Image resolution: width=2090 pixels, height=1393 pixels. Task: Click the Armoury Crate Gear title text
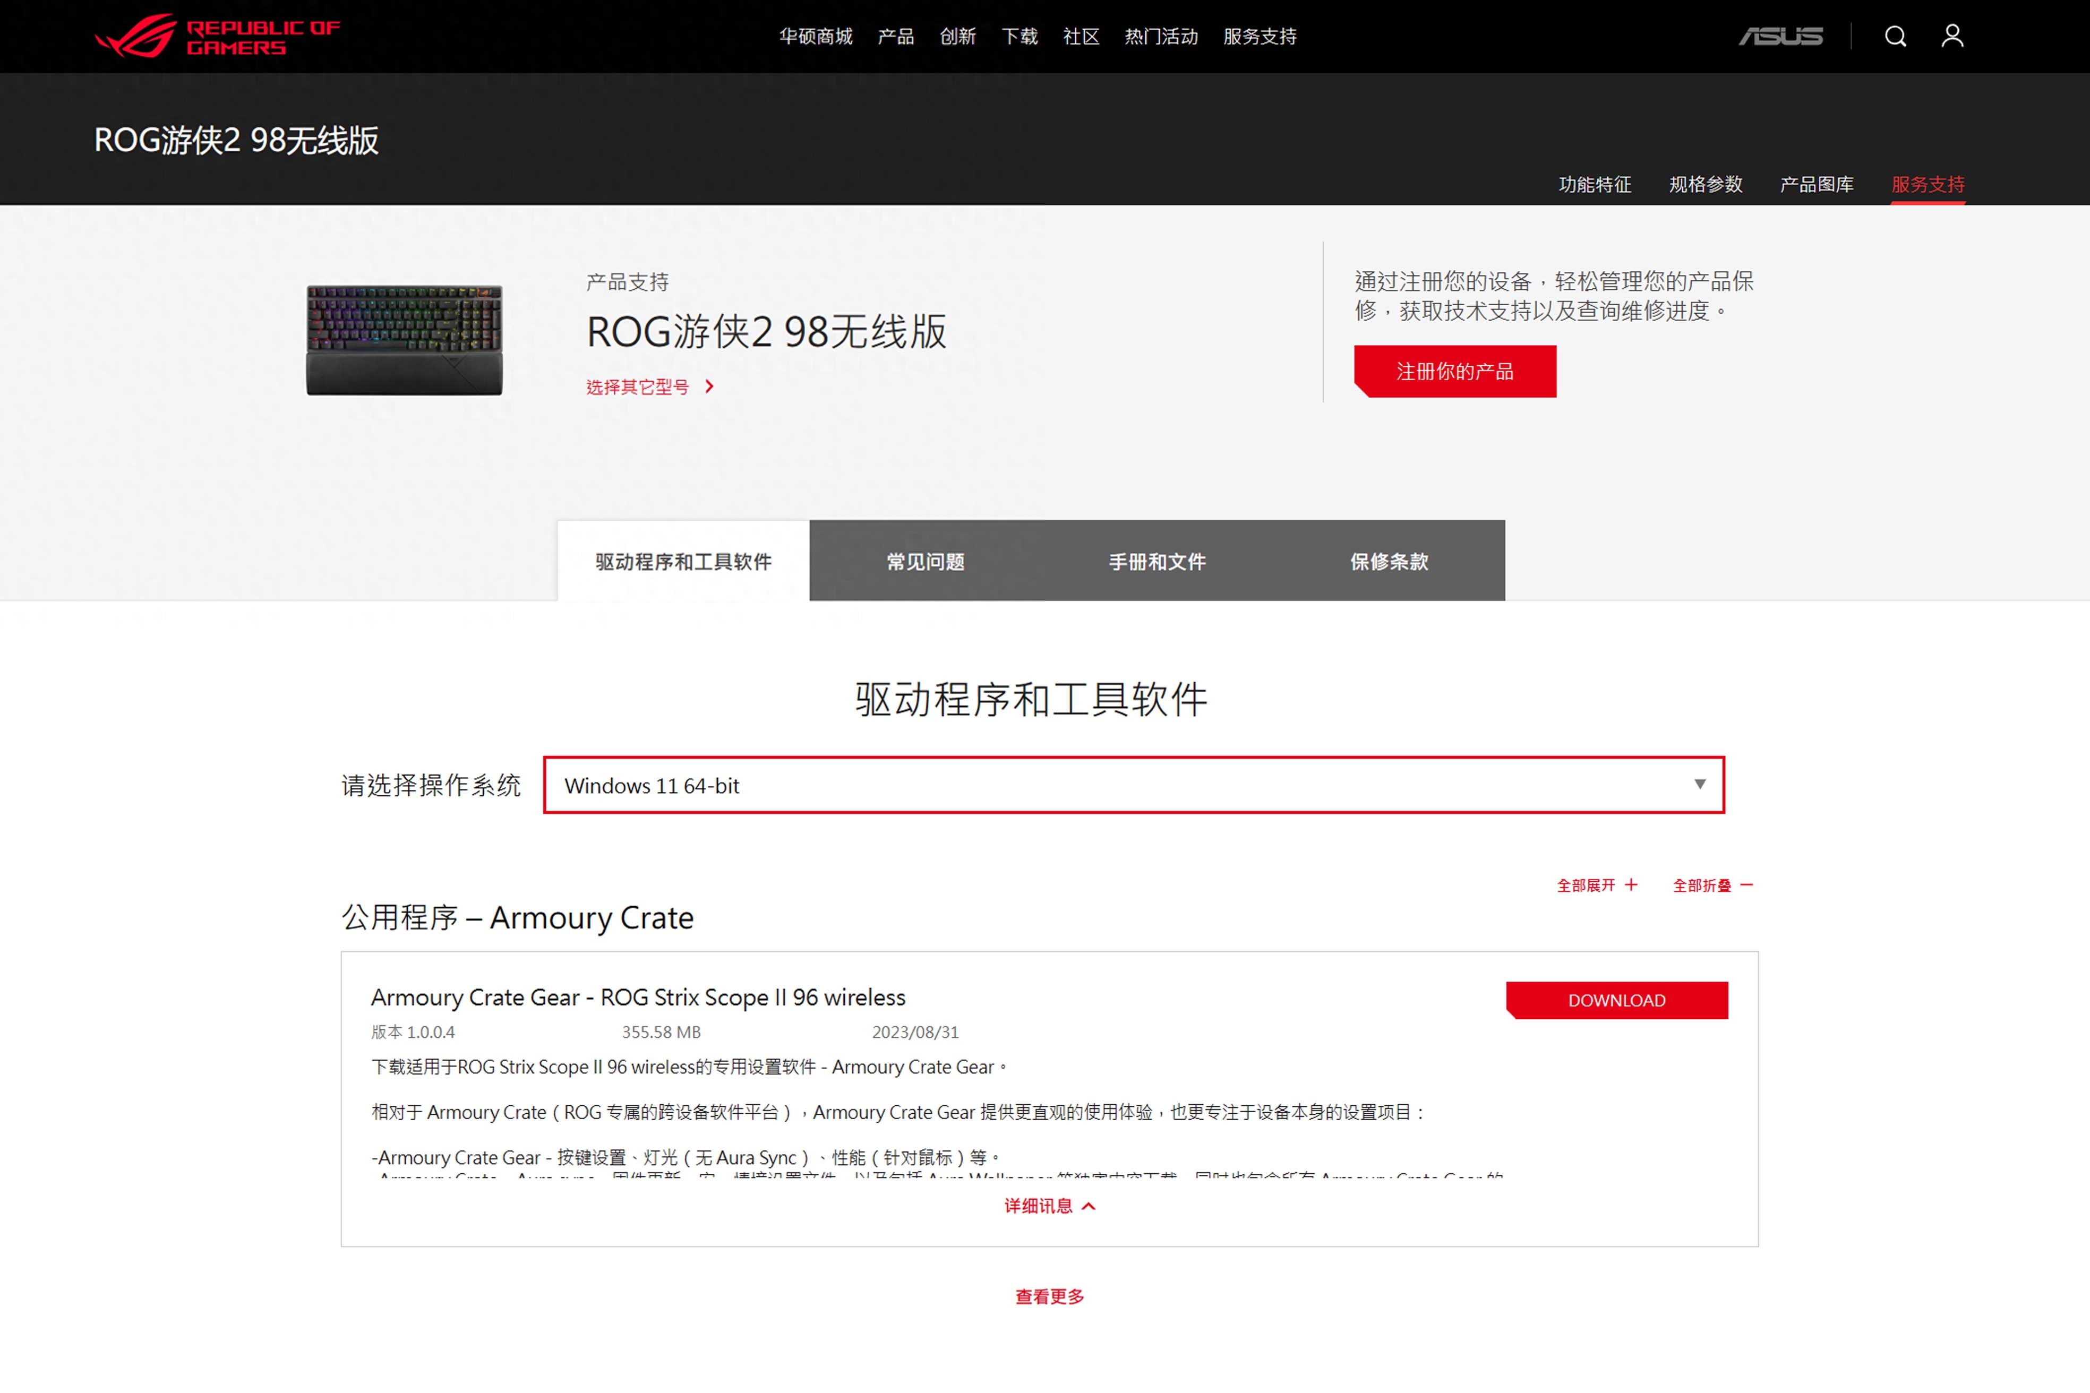tap(638, 998)
